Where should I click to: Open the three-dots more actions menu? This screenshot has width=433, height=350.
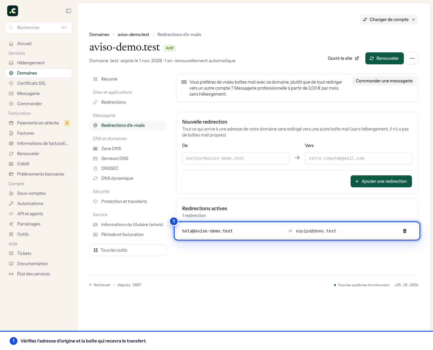[x=412, y=58]
